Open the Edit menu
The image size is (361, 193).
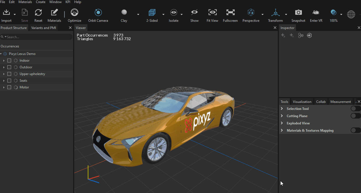pos(12,2)
